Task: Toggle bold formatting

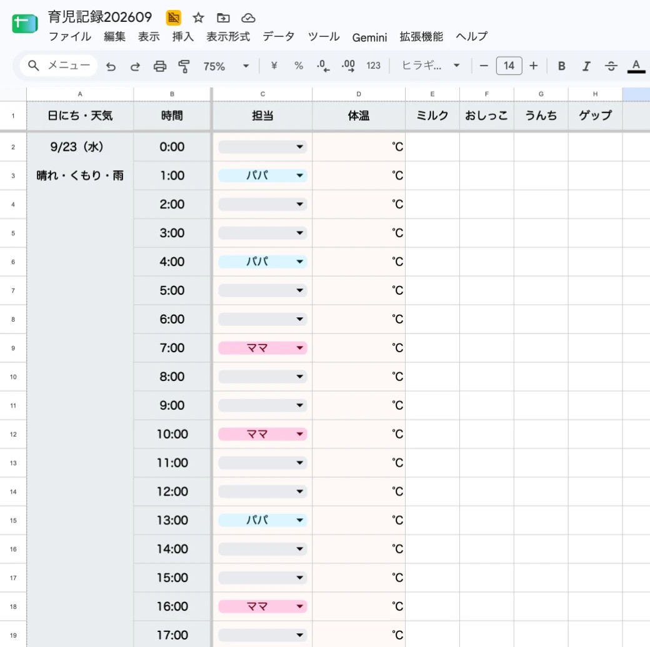Action: point(562,66)
